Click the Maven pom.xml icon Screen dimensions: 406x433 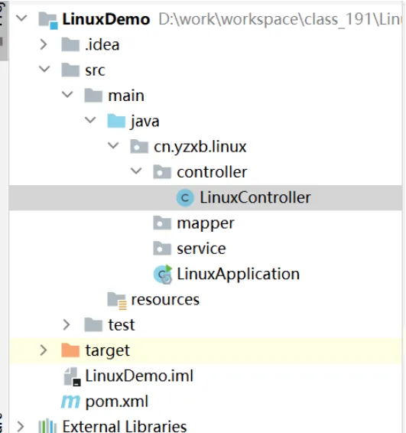click(70, 402)
